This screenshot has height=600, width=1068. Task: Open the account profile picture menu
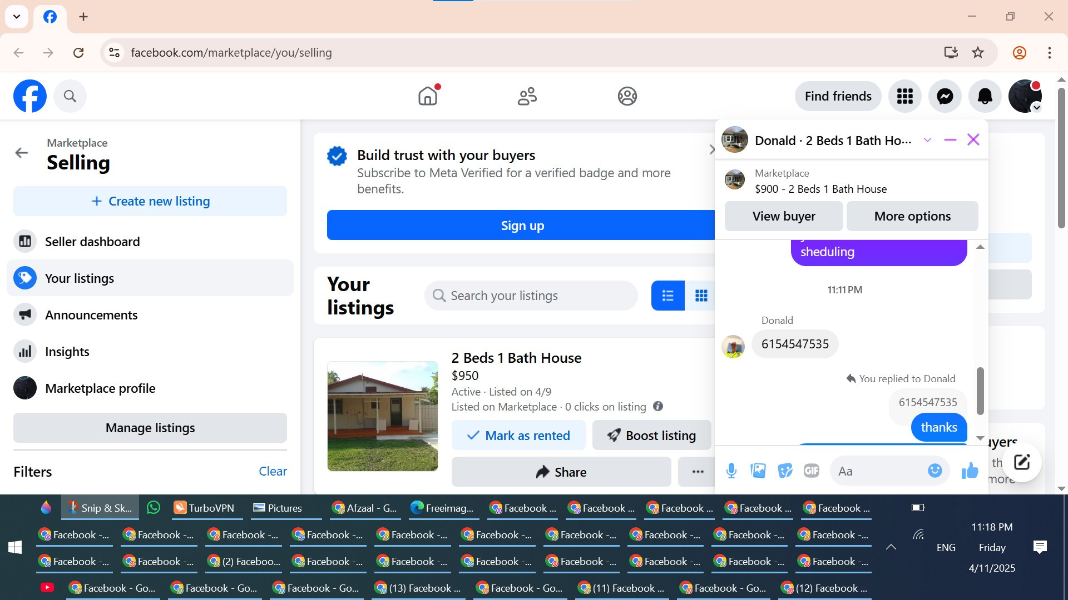tap(1025, 96)
